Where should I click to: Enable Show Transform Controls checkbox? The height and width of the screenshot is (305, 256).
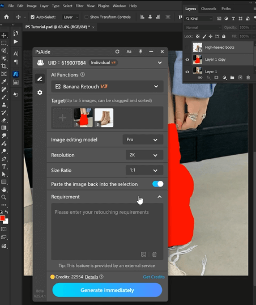click(x=86, y=17)
